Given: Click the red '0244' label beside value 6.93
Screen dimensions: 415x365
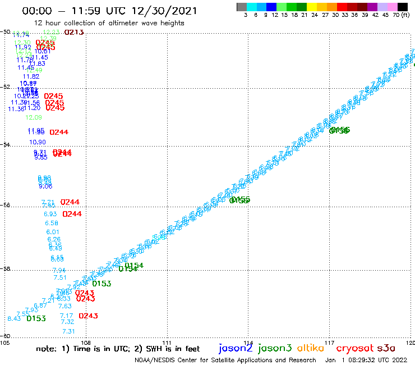Looking at the screenshot, I should click(72, 213).
